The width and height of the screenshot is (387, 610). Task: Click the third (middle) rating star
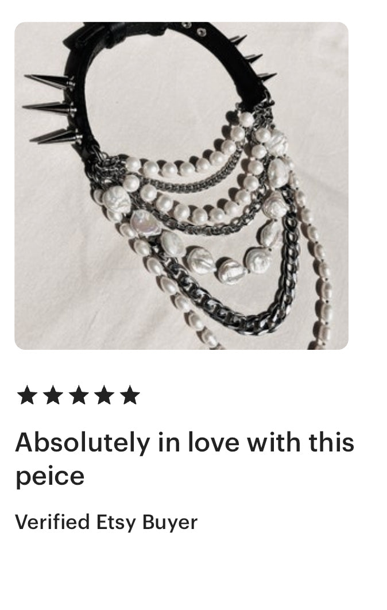[79, 395]
